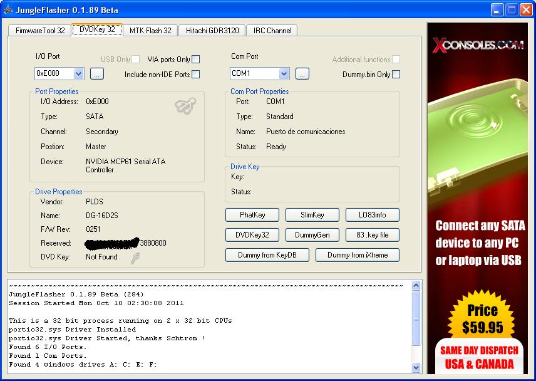The width and height of the screenshot is (536, 381).
Task: Click the XConsoles.com logo in the ad banner
Action: click(x=478, y=45)
